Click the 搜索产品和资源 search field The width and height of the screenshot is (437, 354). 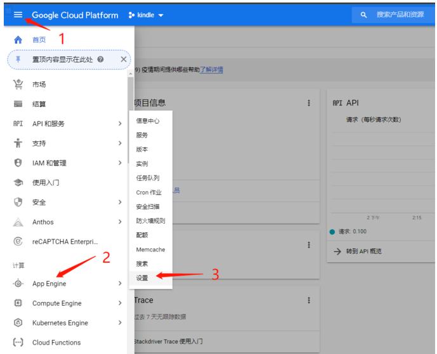(393, 15)
